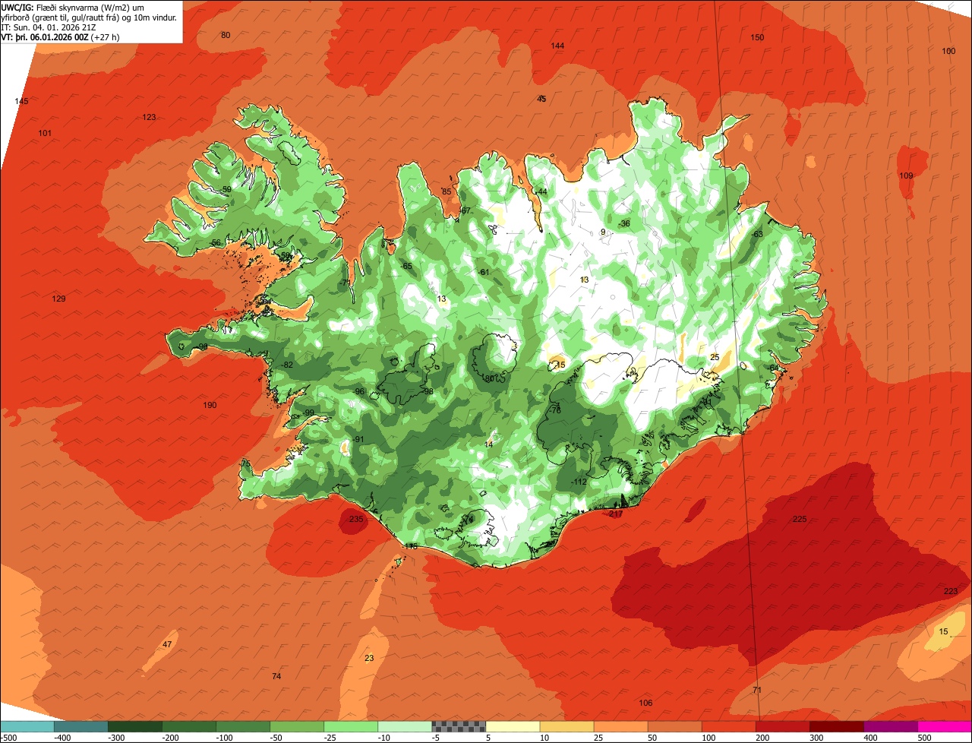Screen dimensions: 972x743
Task: Click the red-orange swatch from 100 to 200
Action: click(729, 726)
